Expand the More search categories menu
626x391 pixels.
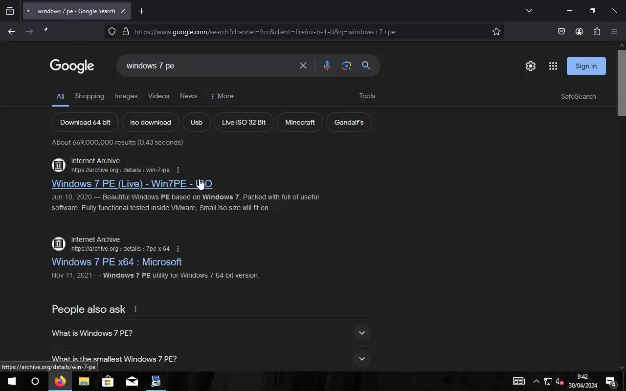tap(222, 96)
